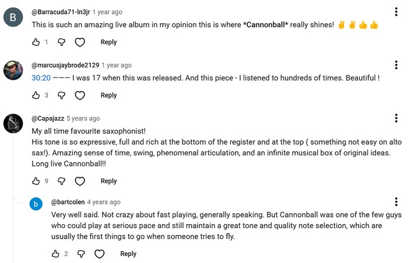Reply to @Barracuda71-ln3jr's comment
The width and height of the screenshot is (408, 263).
click(x=108, y=42)
